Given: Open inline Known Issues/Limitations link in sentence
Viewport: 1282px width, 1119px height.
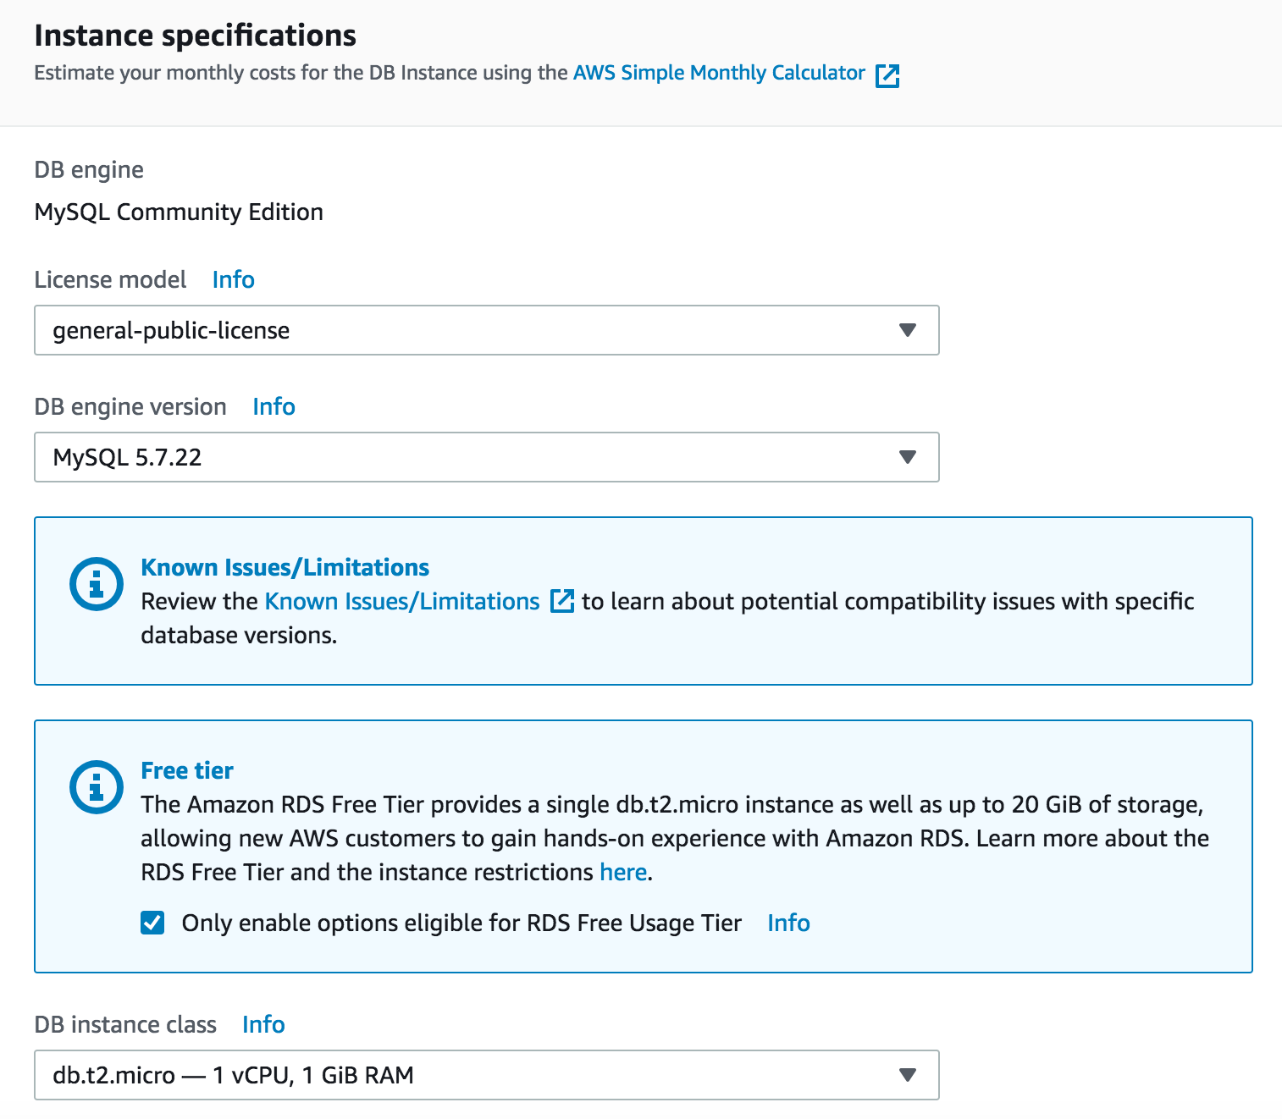Looking at the screenshot, I should 402,601.
